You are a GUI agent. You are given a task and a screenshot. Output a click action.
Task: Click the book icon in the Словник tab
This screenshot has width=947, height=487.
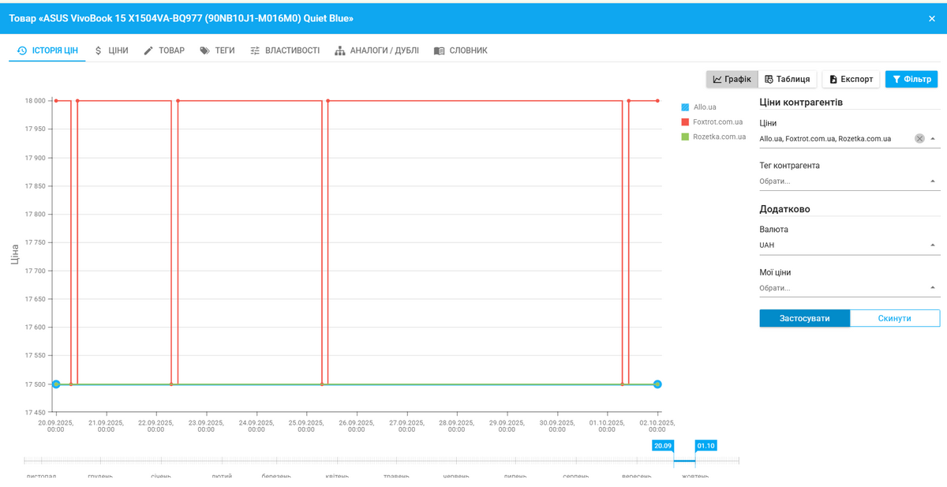point(440,51)
